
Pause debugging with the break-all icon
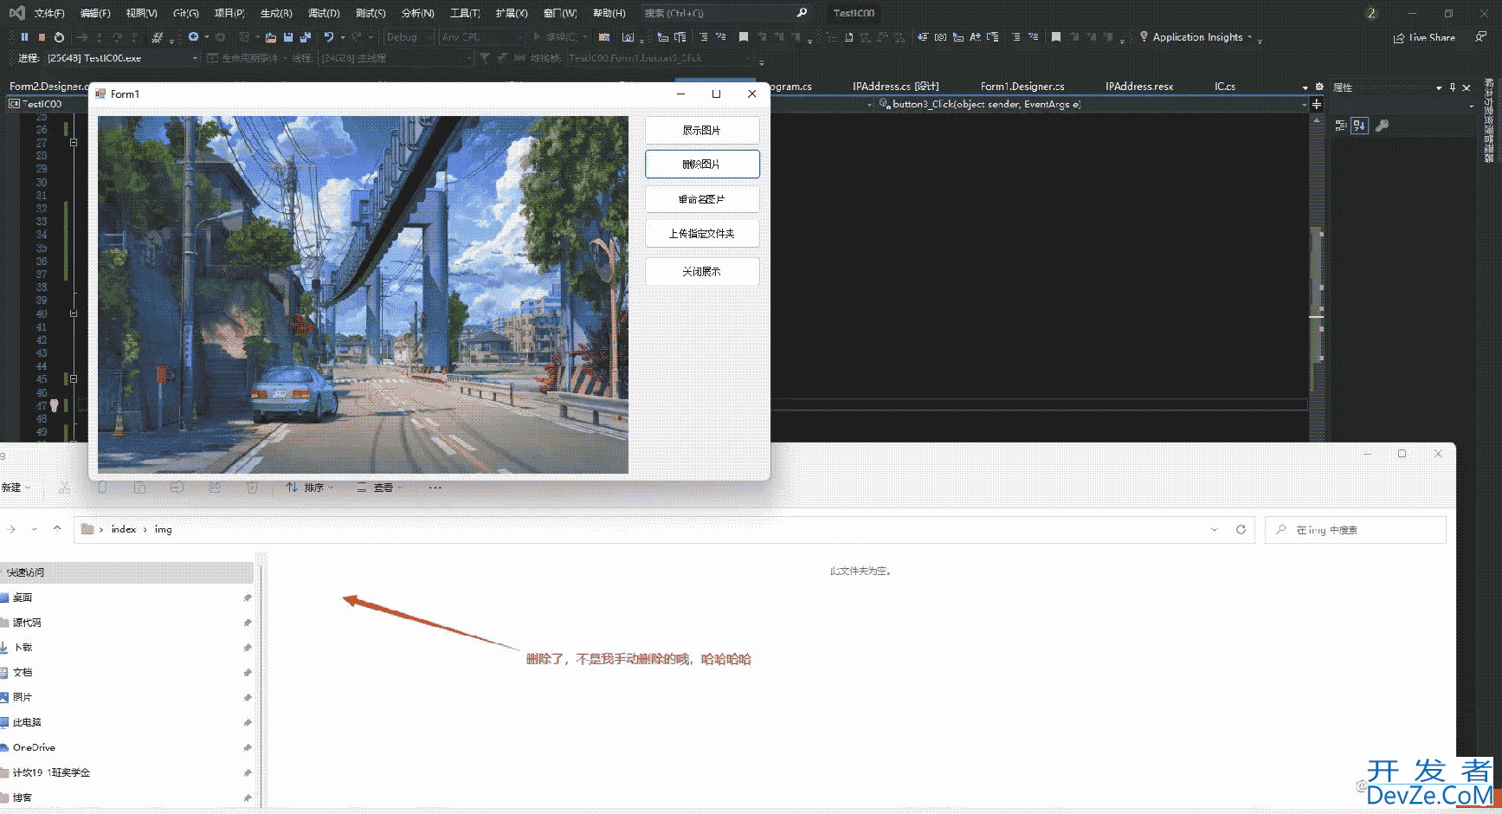[x=24, y=37]
